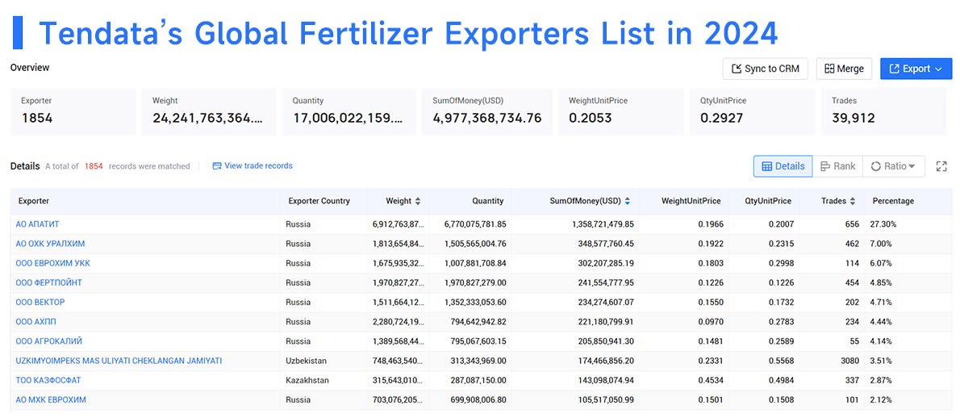960x418 pixels.
Task: Select the Exporter 1854 overview card
Action: (x=73, y=111)
